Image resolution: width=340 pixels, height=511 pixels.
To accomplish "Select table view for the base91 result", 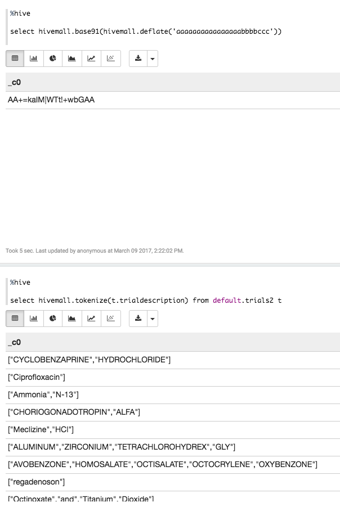I will click(15, 58).
